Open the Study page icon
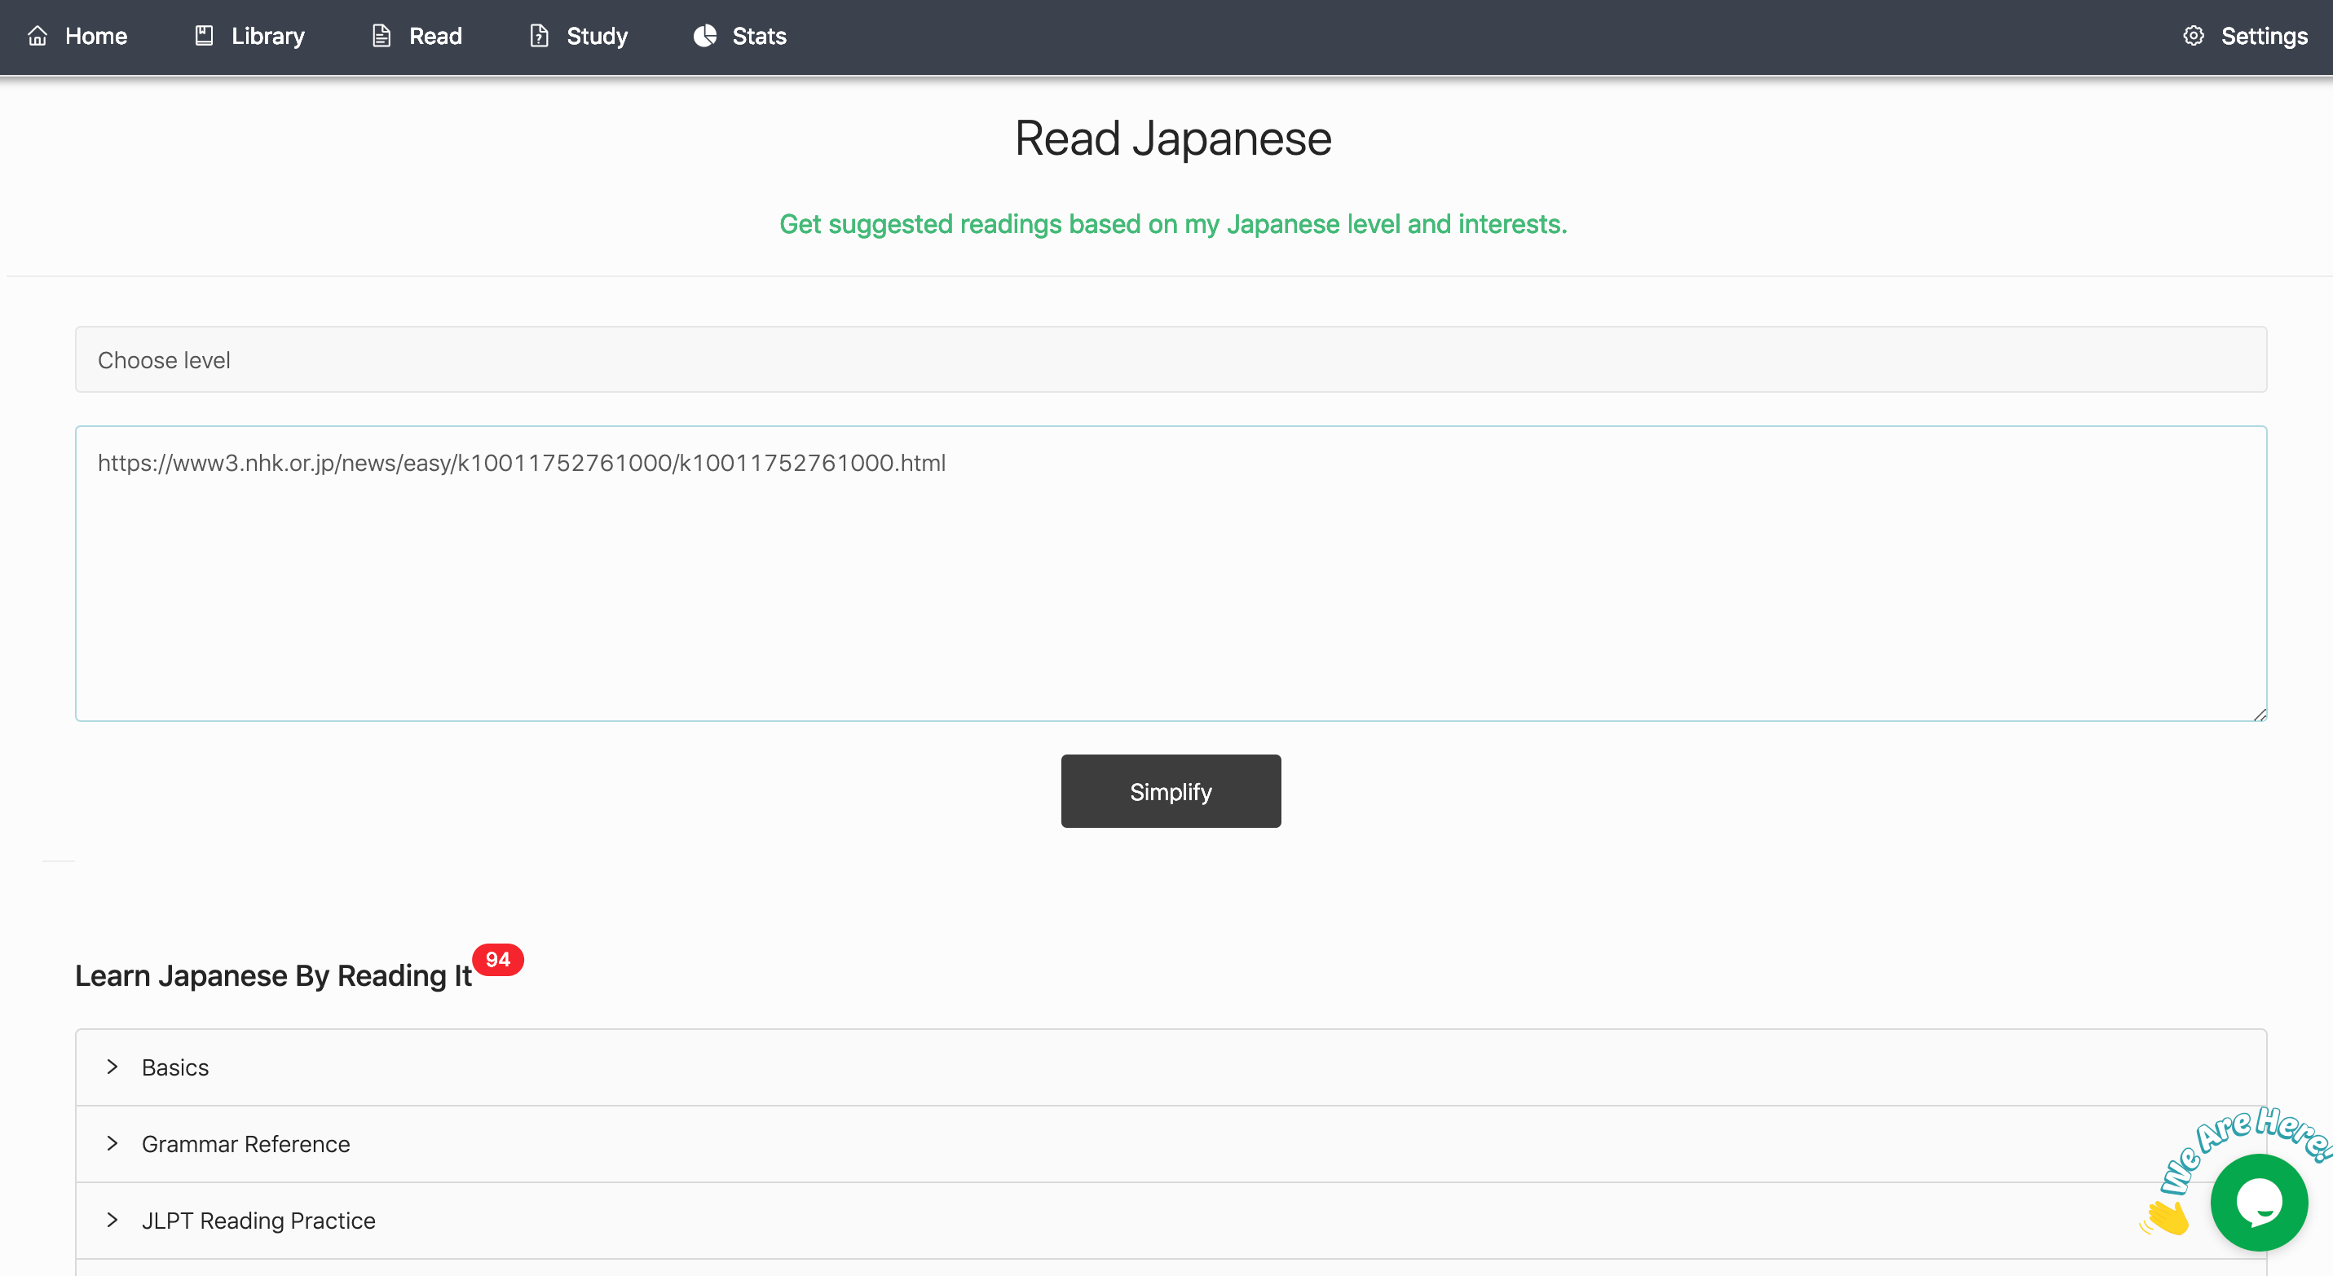The image size is (2333, 1276). tap(538, 35)
